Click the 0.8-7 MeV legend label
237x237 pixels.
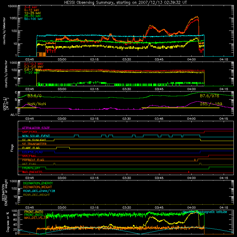click(x=33, y=70)
